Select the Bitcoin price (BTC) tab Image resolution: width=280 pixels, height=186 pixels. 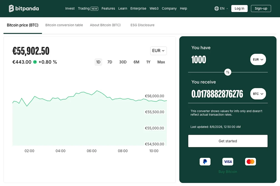pos(23,25)
